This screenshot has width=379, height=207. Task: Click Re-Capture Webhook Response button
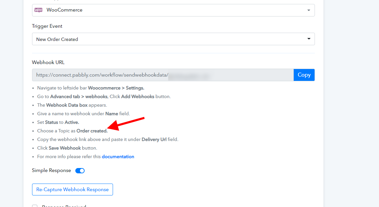(x=72, y=190)
